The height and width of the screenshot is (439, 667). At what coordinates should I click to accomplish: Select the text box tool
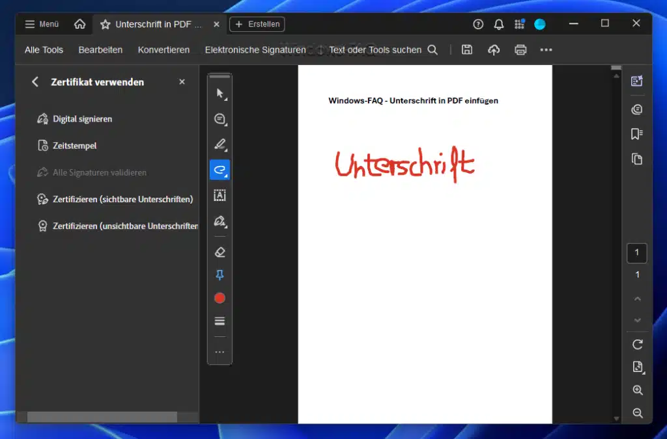tap(220, 195)
